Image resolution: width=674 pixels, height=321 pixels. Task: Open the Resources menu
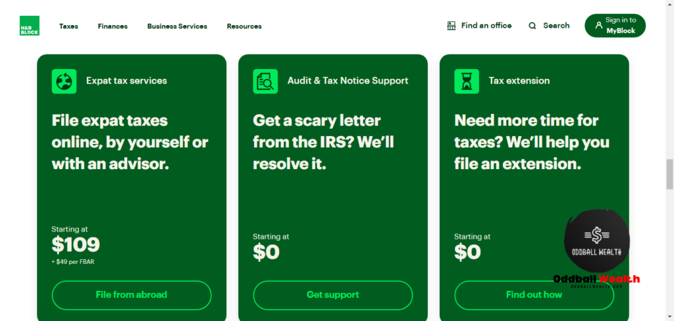[x=244, y=26]
